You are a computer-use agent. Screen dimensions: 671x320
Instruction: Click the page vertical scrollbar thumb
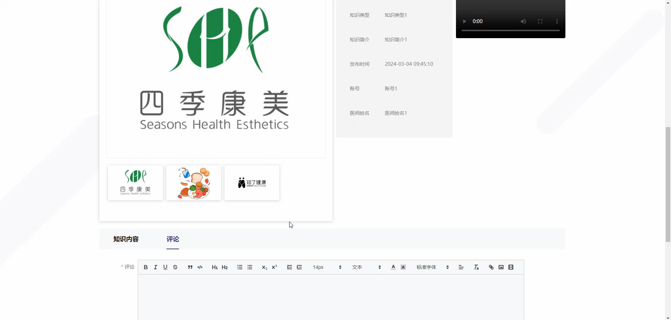coord(668,184)
